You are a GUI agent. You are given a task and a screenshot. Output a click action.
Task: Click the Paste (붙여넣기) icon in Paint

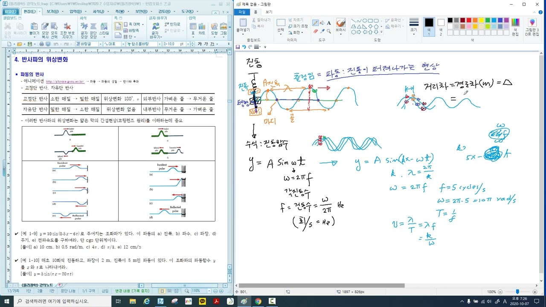point(243,22)
